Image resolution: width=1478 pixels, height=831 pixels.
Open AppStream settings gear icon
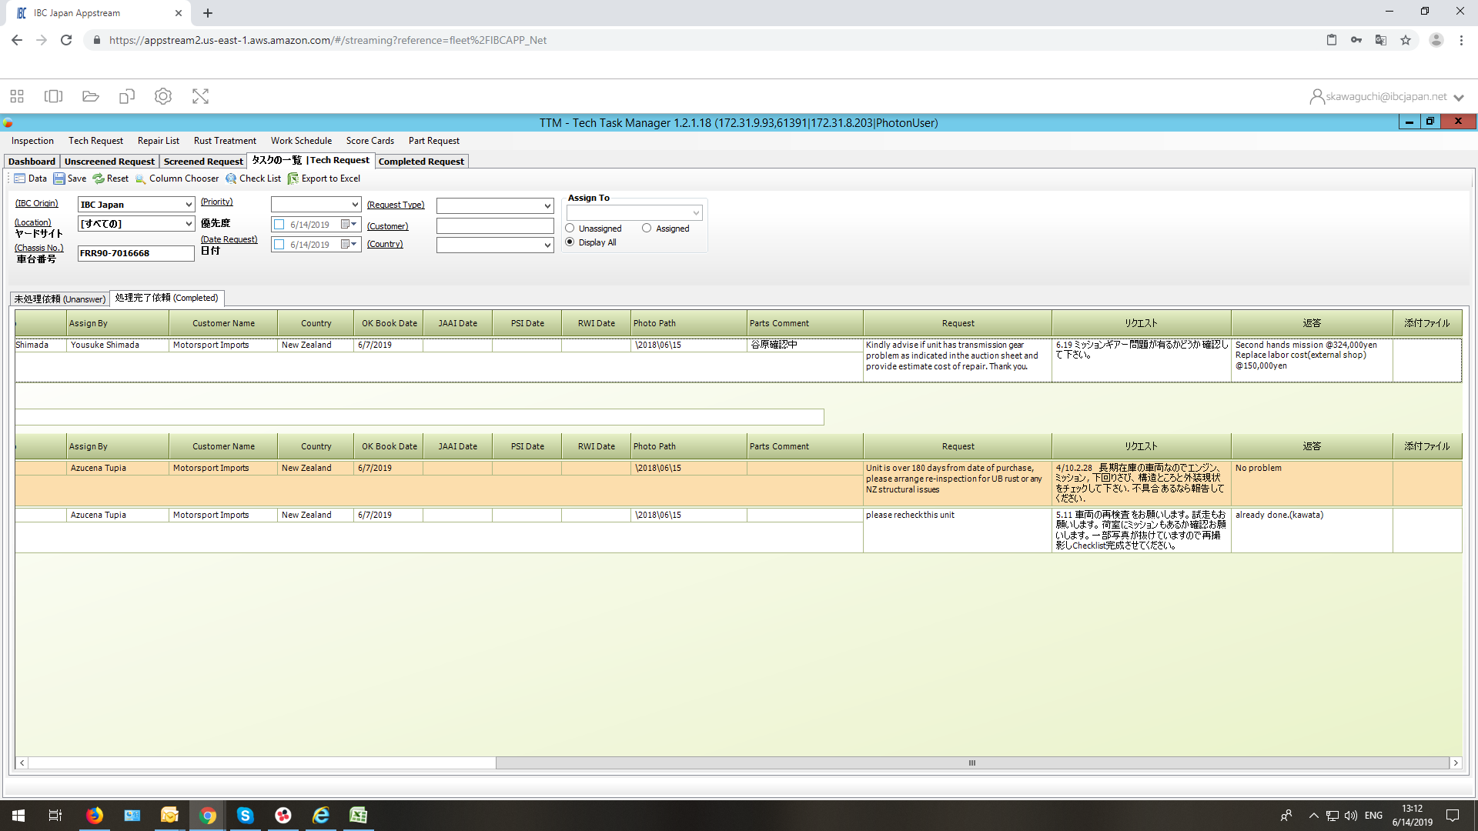point(163,96)
